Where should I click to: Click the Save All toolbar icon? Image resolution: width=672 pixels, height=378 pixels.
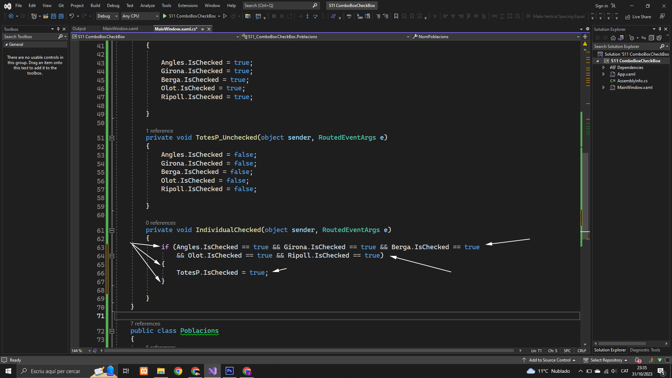(x=61, y=16)
